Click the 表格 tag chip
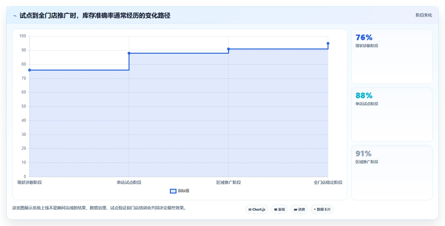This screenshot has height=226, width=445. point(279,209)
